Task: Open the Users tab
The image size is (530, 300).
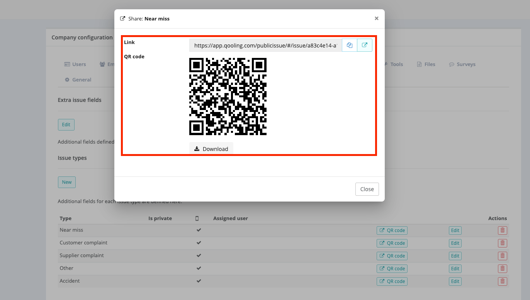Action: [75, 64]
